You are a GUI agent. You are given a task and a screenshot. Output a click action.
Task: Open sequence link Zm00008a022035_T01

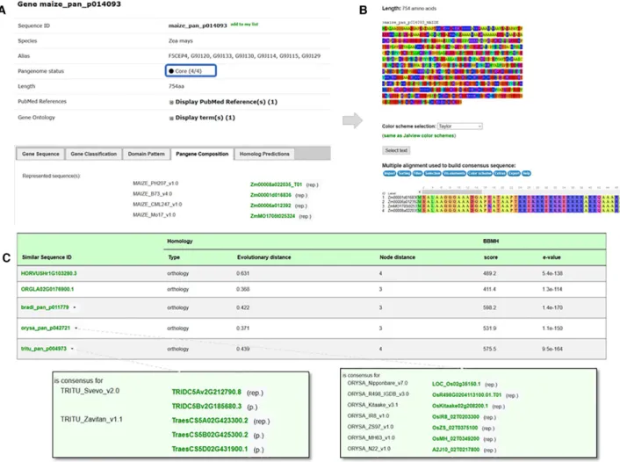point(276,184)
